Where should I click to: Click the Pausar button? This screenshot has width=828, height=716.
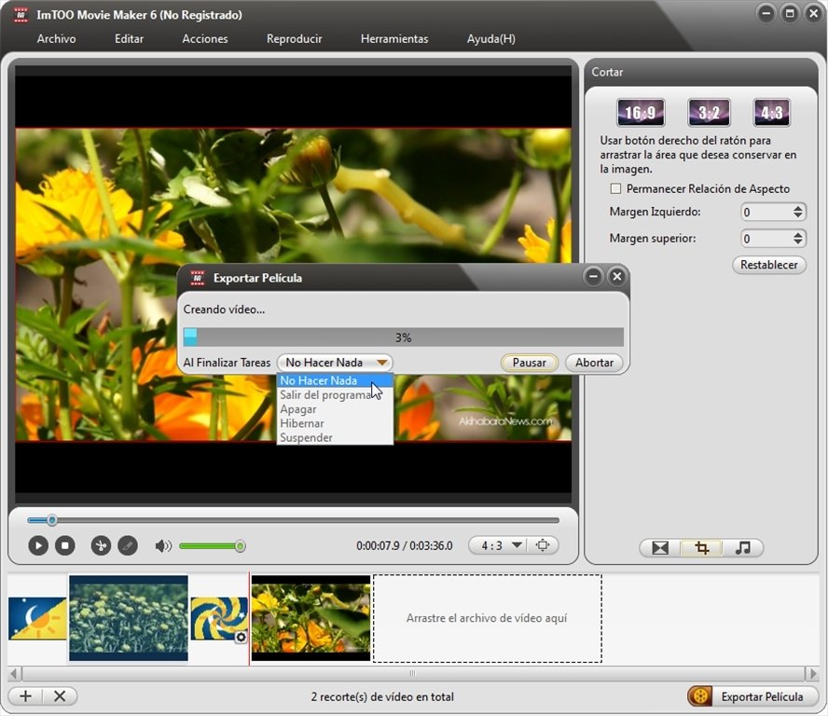[529, 363]
